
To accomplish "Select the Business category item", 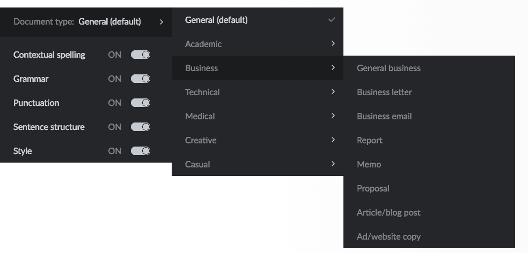I will 257,68.
